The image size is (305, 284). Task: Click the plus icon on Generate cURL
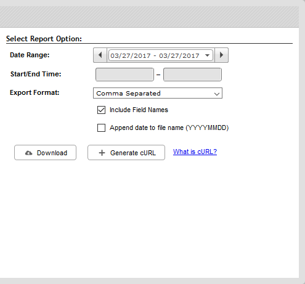pyautogui.click(x=102, y=153)
